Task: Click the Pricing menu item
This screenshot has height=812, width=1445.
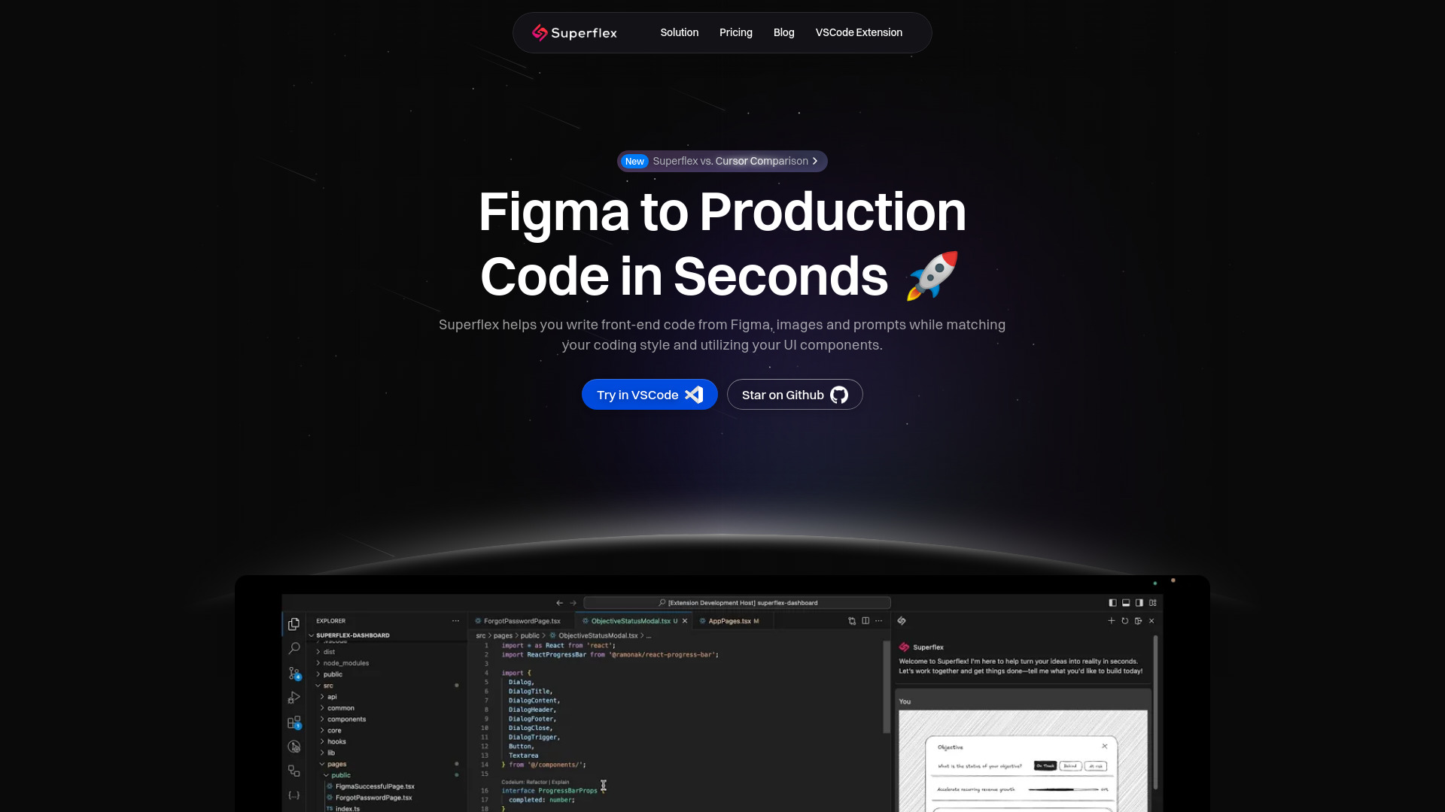Action: coord(735,32)
